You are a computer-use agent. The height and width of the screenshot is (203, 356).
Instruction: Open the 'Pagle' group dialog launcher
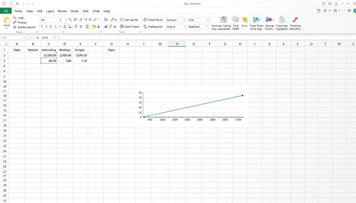pos(37,32)
